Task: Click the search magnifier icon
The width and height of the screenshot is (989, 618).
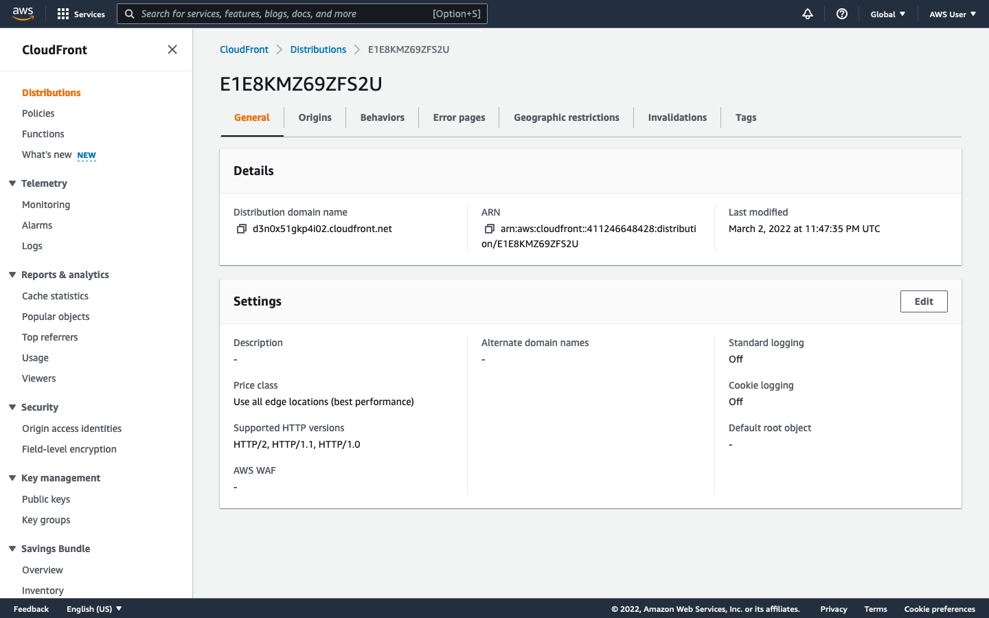Action: coord(130,14)
